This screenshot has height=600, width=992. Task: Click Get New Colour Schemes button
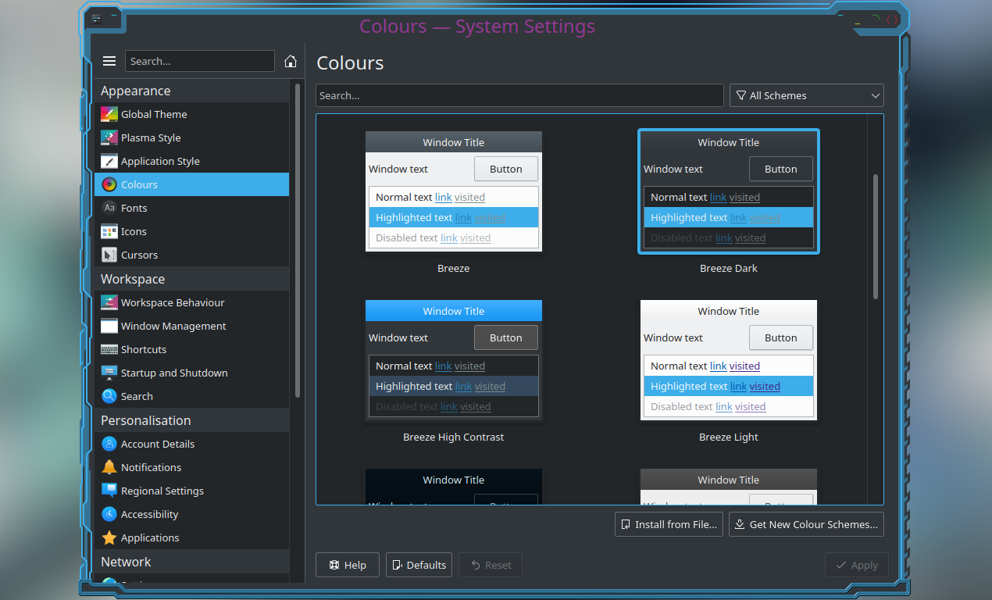tap(806, 524)
